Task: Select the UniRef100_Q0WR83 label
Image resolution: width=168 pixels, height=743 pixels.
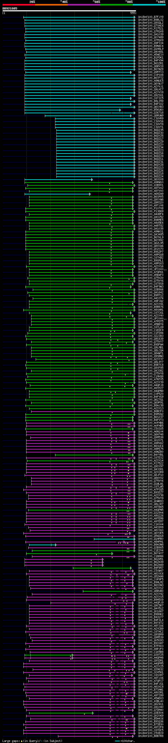Action: 150,501
